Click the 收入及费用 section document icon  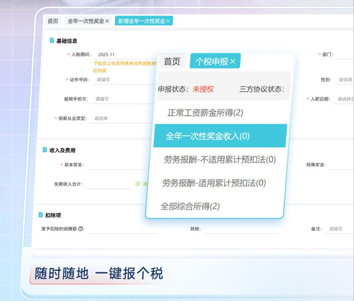[x=45, y=150]
